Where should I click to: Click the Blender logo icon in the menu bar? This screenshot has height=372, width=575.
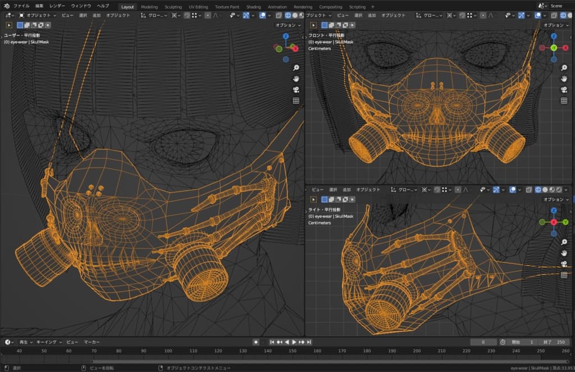coord(7,6)
